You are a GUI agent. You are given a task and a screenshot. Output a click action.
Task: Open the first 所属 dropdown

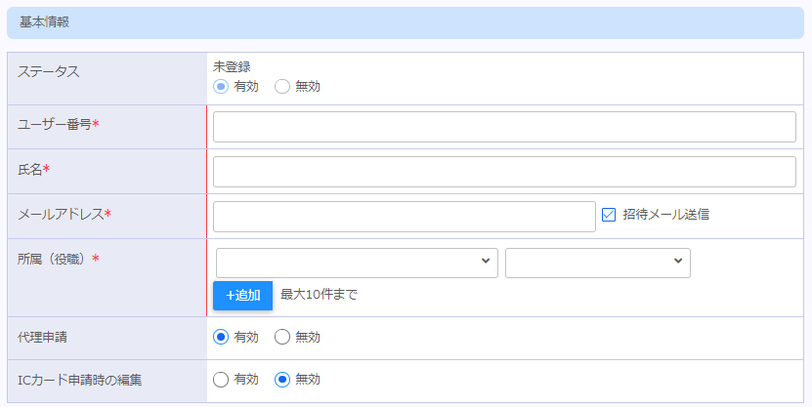(356, 263)
